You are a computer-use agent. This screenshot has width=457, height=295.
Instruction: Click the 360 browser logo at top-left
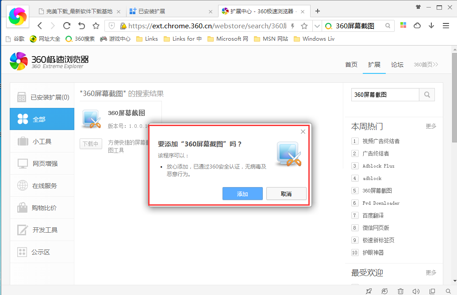tap(18, 16)
